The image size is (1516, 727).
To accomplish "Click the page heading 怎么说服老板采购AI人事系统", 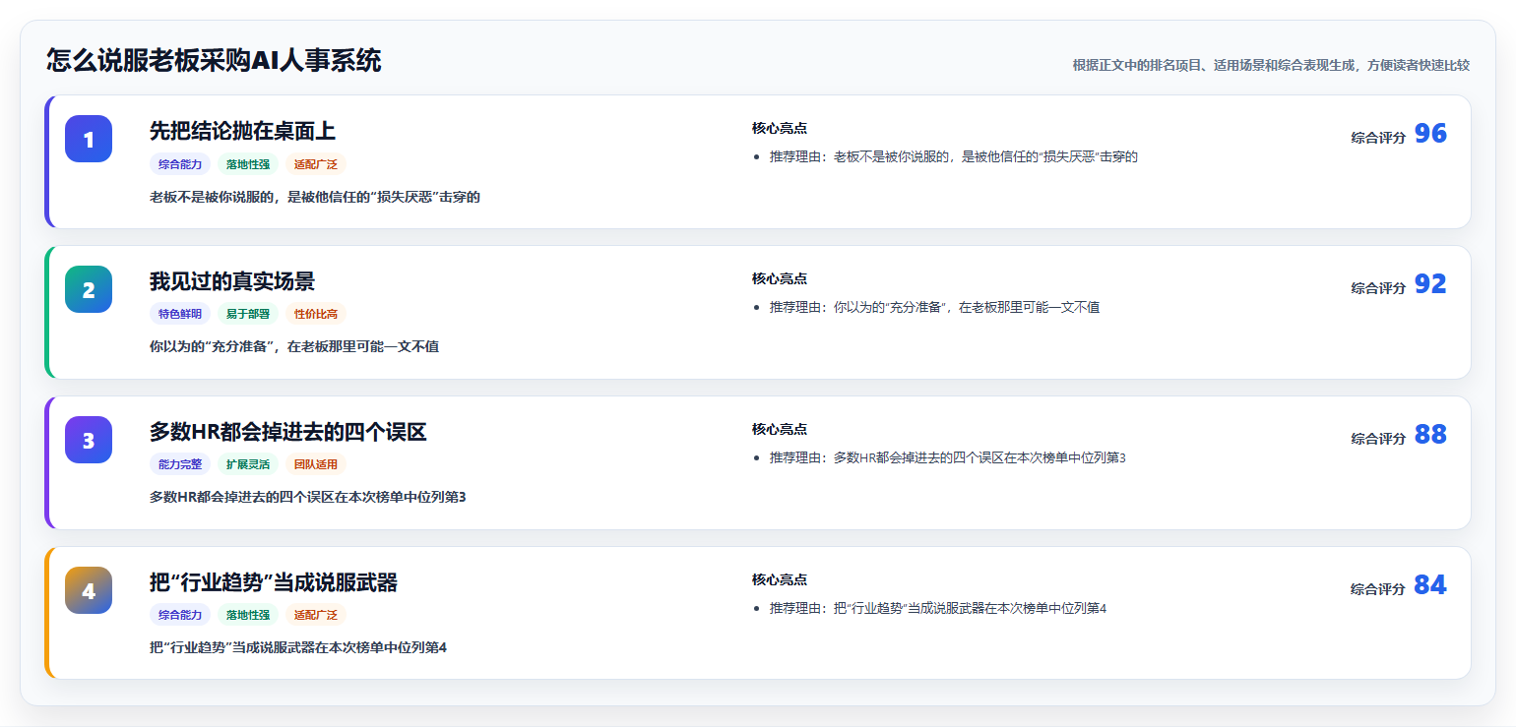I will click(214, 61).
